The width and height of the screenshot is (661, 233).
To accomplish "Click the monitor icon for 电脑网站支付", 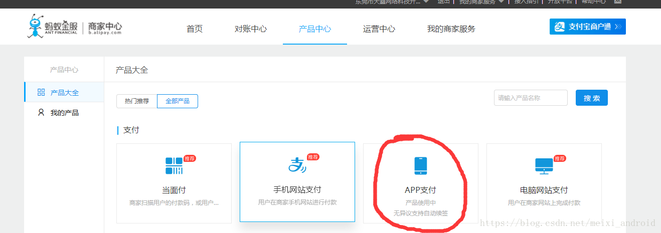I will click(544, 166).
